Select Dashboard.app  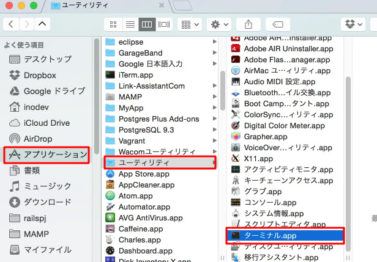pos(160,251)
